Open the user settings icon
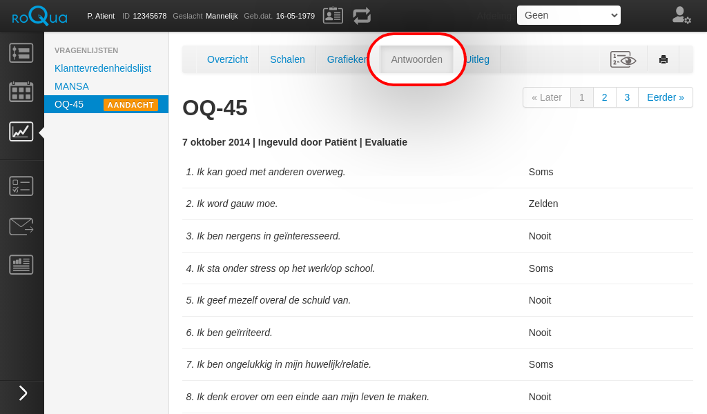 681,16
